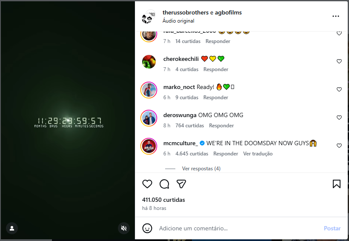
Task: Open mcmculture_ profile avatar
Action: pyautogui.click(x=149, y=146)
